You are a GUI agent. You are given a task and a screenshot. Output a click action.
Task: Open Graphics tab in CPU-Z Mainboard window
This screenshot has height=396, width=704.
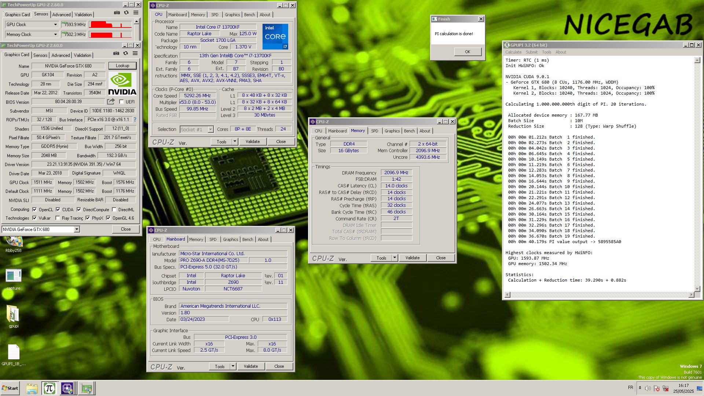coord(230,239)
